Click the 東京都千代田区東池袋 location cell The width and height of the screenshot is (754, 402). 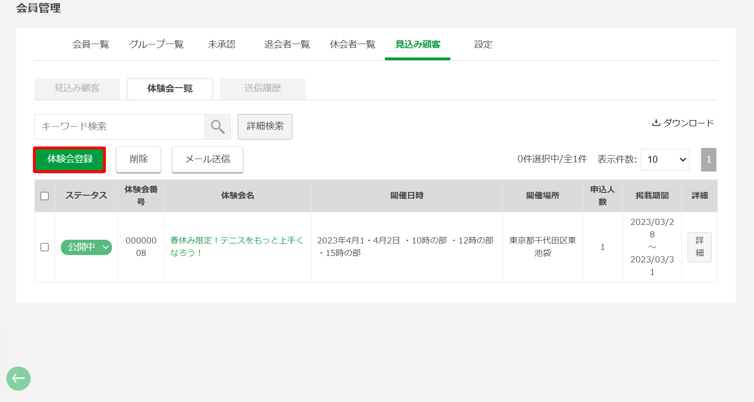coord(543,247)
